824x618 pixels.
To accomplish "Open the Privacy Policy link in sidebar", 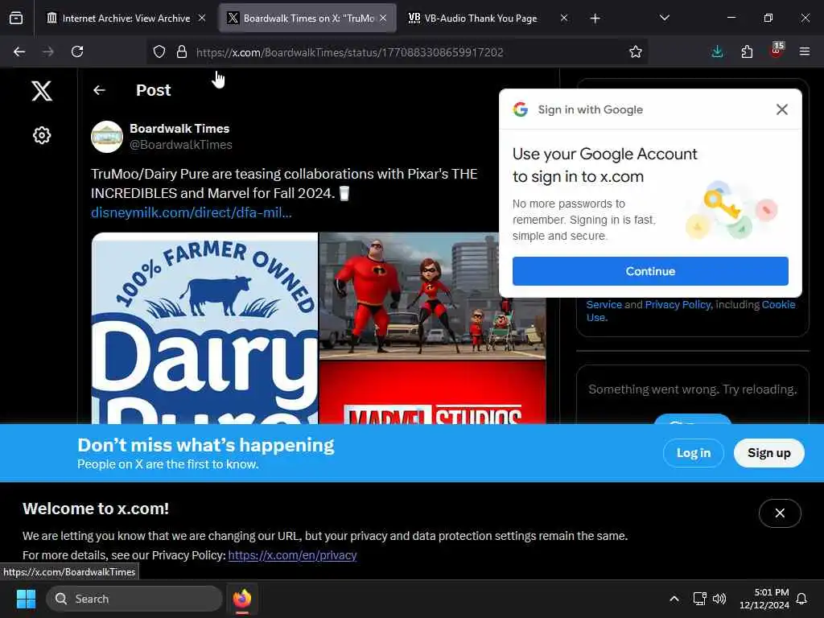I will click(678, 304).
